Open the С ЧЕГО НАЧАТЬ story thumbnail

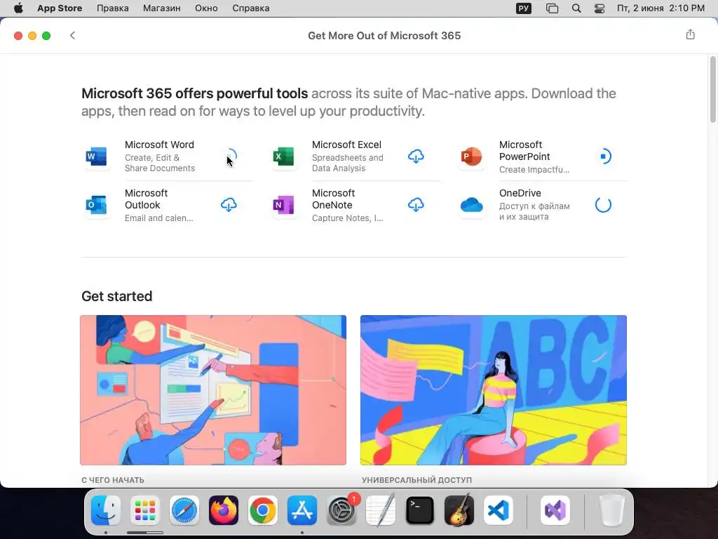point(213,390)
